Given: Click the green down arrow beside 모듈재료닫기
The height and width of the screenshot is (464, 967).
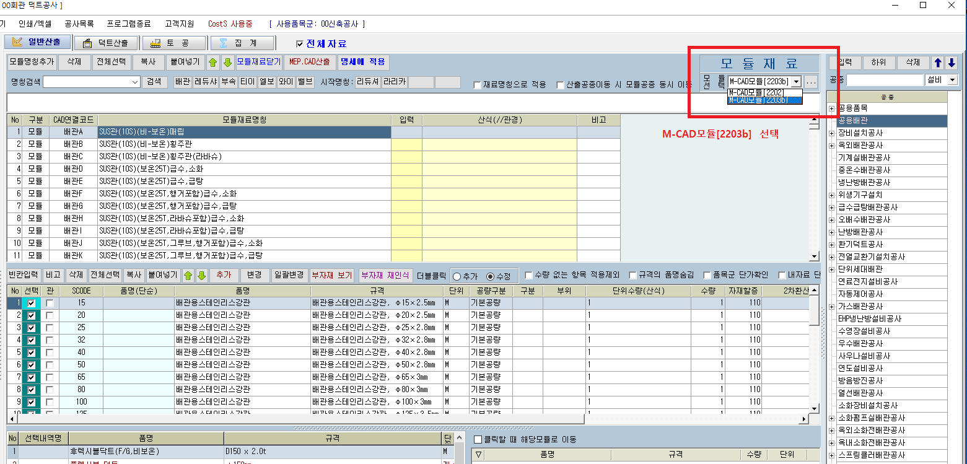Looking at the screenshot, I should [227, 62].
